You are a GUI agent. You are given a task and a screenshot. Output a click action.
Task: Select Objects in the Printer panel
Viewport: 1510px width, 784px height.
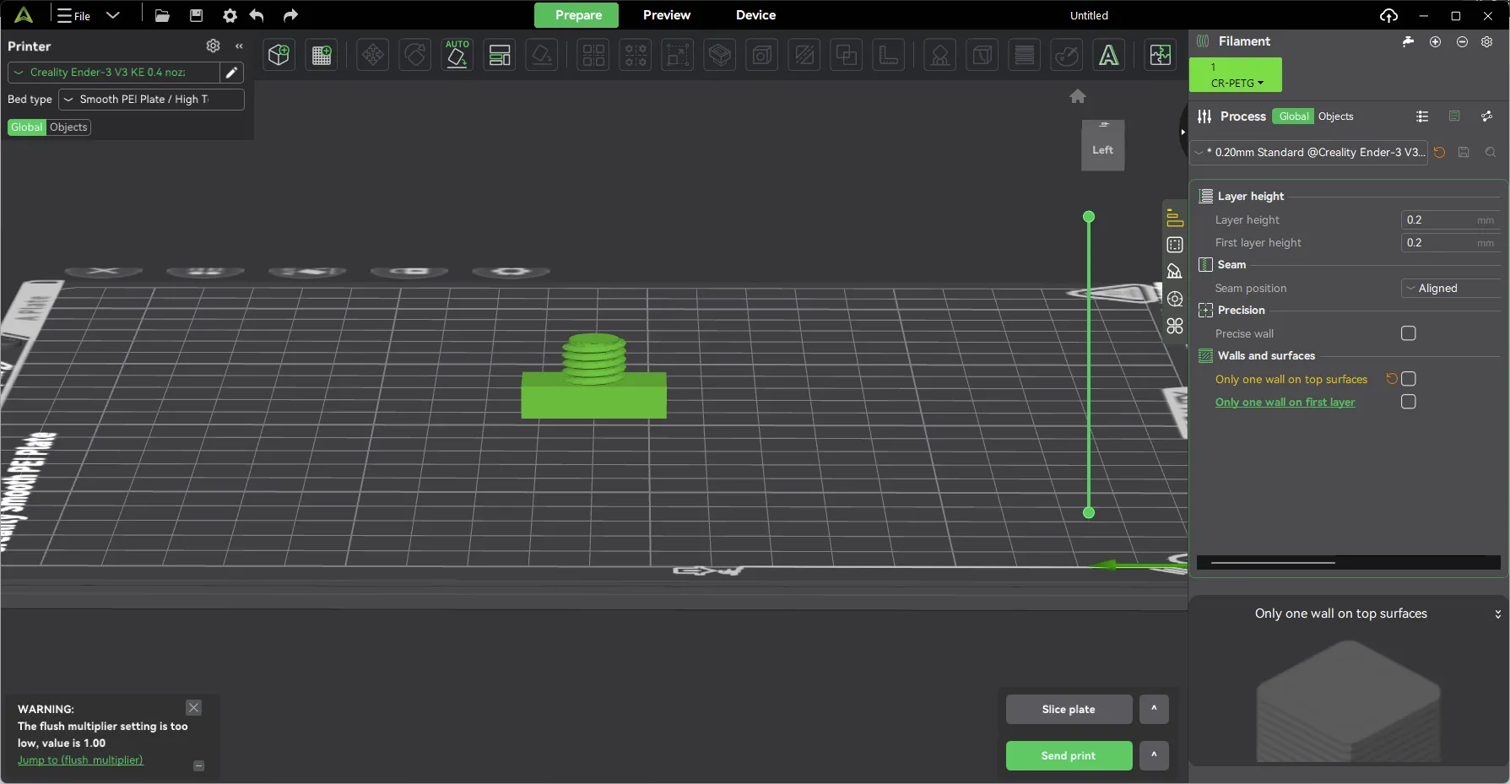pos(68,127)
